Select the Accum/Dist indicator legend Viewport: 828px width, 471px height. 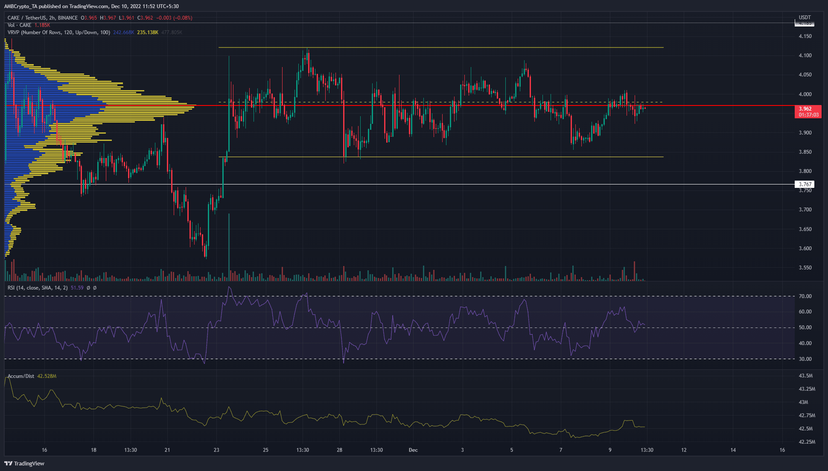(x=21, y=376)
